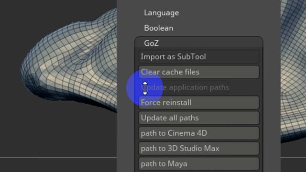
Task: Set path to 3D Studio Max
Action: [x=199, y=149]
